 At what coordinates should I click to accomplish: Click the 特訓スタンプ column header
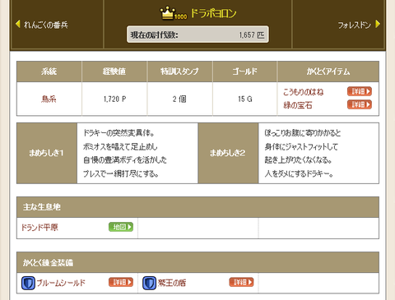pyautogui.click(x=179, y=72)
